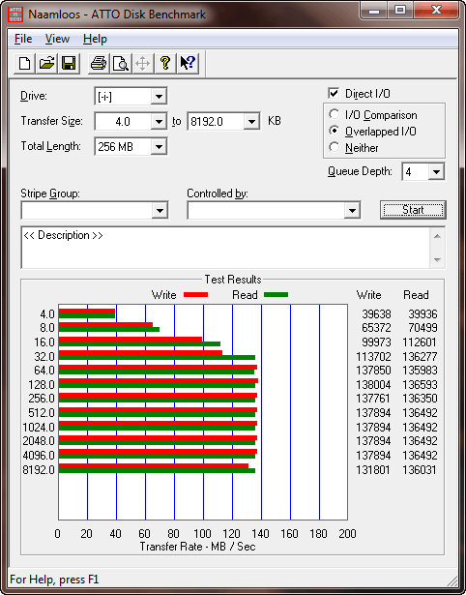466x595 pixels.
Task: Save results using floppy disk icon
Action: [x=69, y=63]
